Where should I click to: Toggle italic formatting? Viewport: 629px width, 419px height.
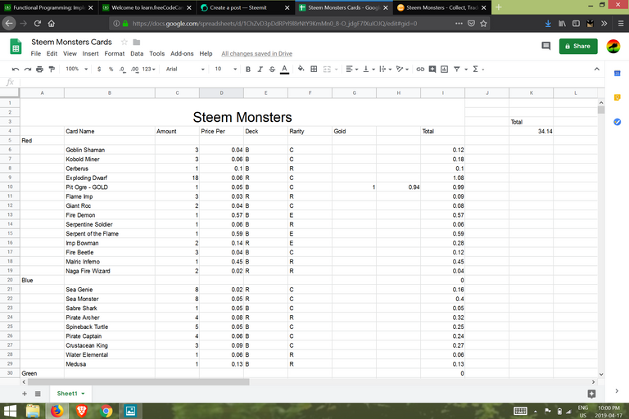260,70
